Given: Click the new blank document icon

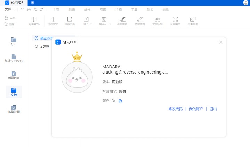Looking at the screenshot, I should click(x=14, y=57).
